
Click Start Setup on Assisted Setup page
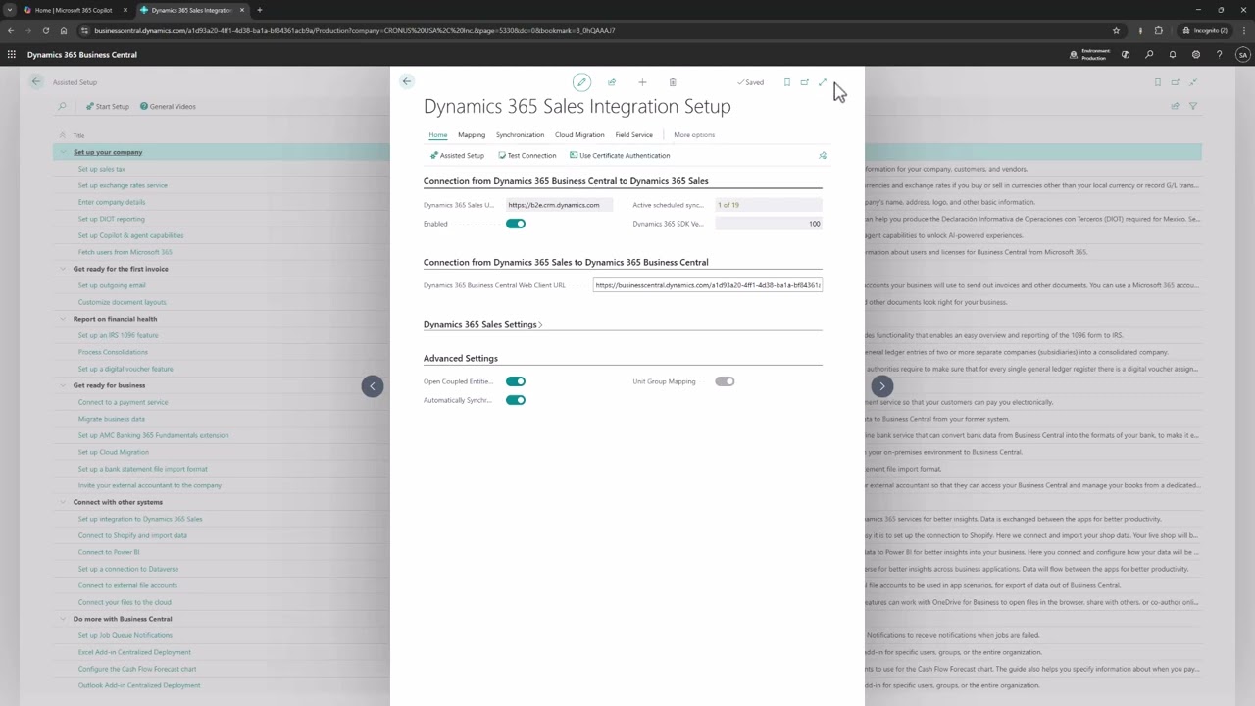[x=107, y=106]
